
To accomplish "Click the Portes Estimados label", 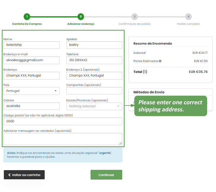I will pos(146,61).
